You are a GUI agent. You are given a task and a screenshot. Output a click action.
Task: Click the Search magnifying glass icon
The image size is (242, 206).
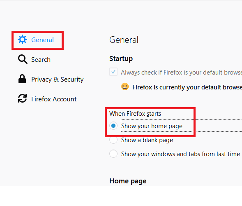23,59
